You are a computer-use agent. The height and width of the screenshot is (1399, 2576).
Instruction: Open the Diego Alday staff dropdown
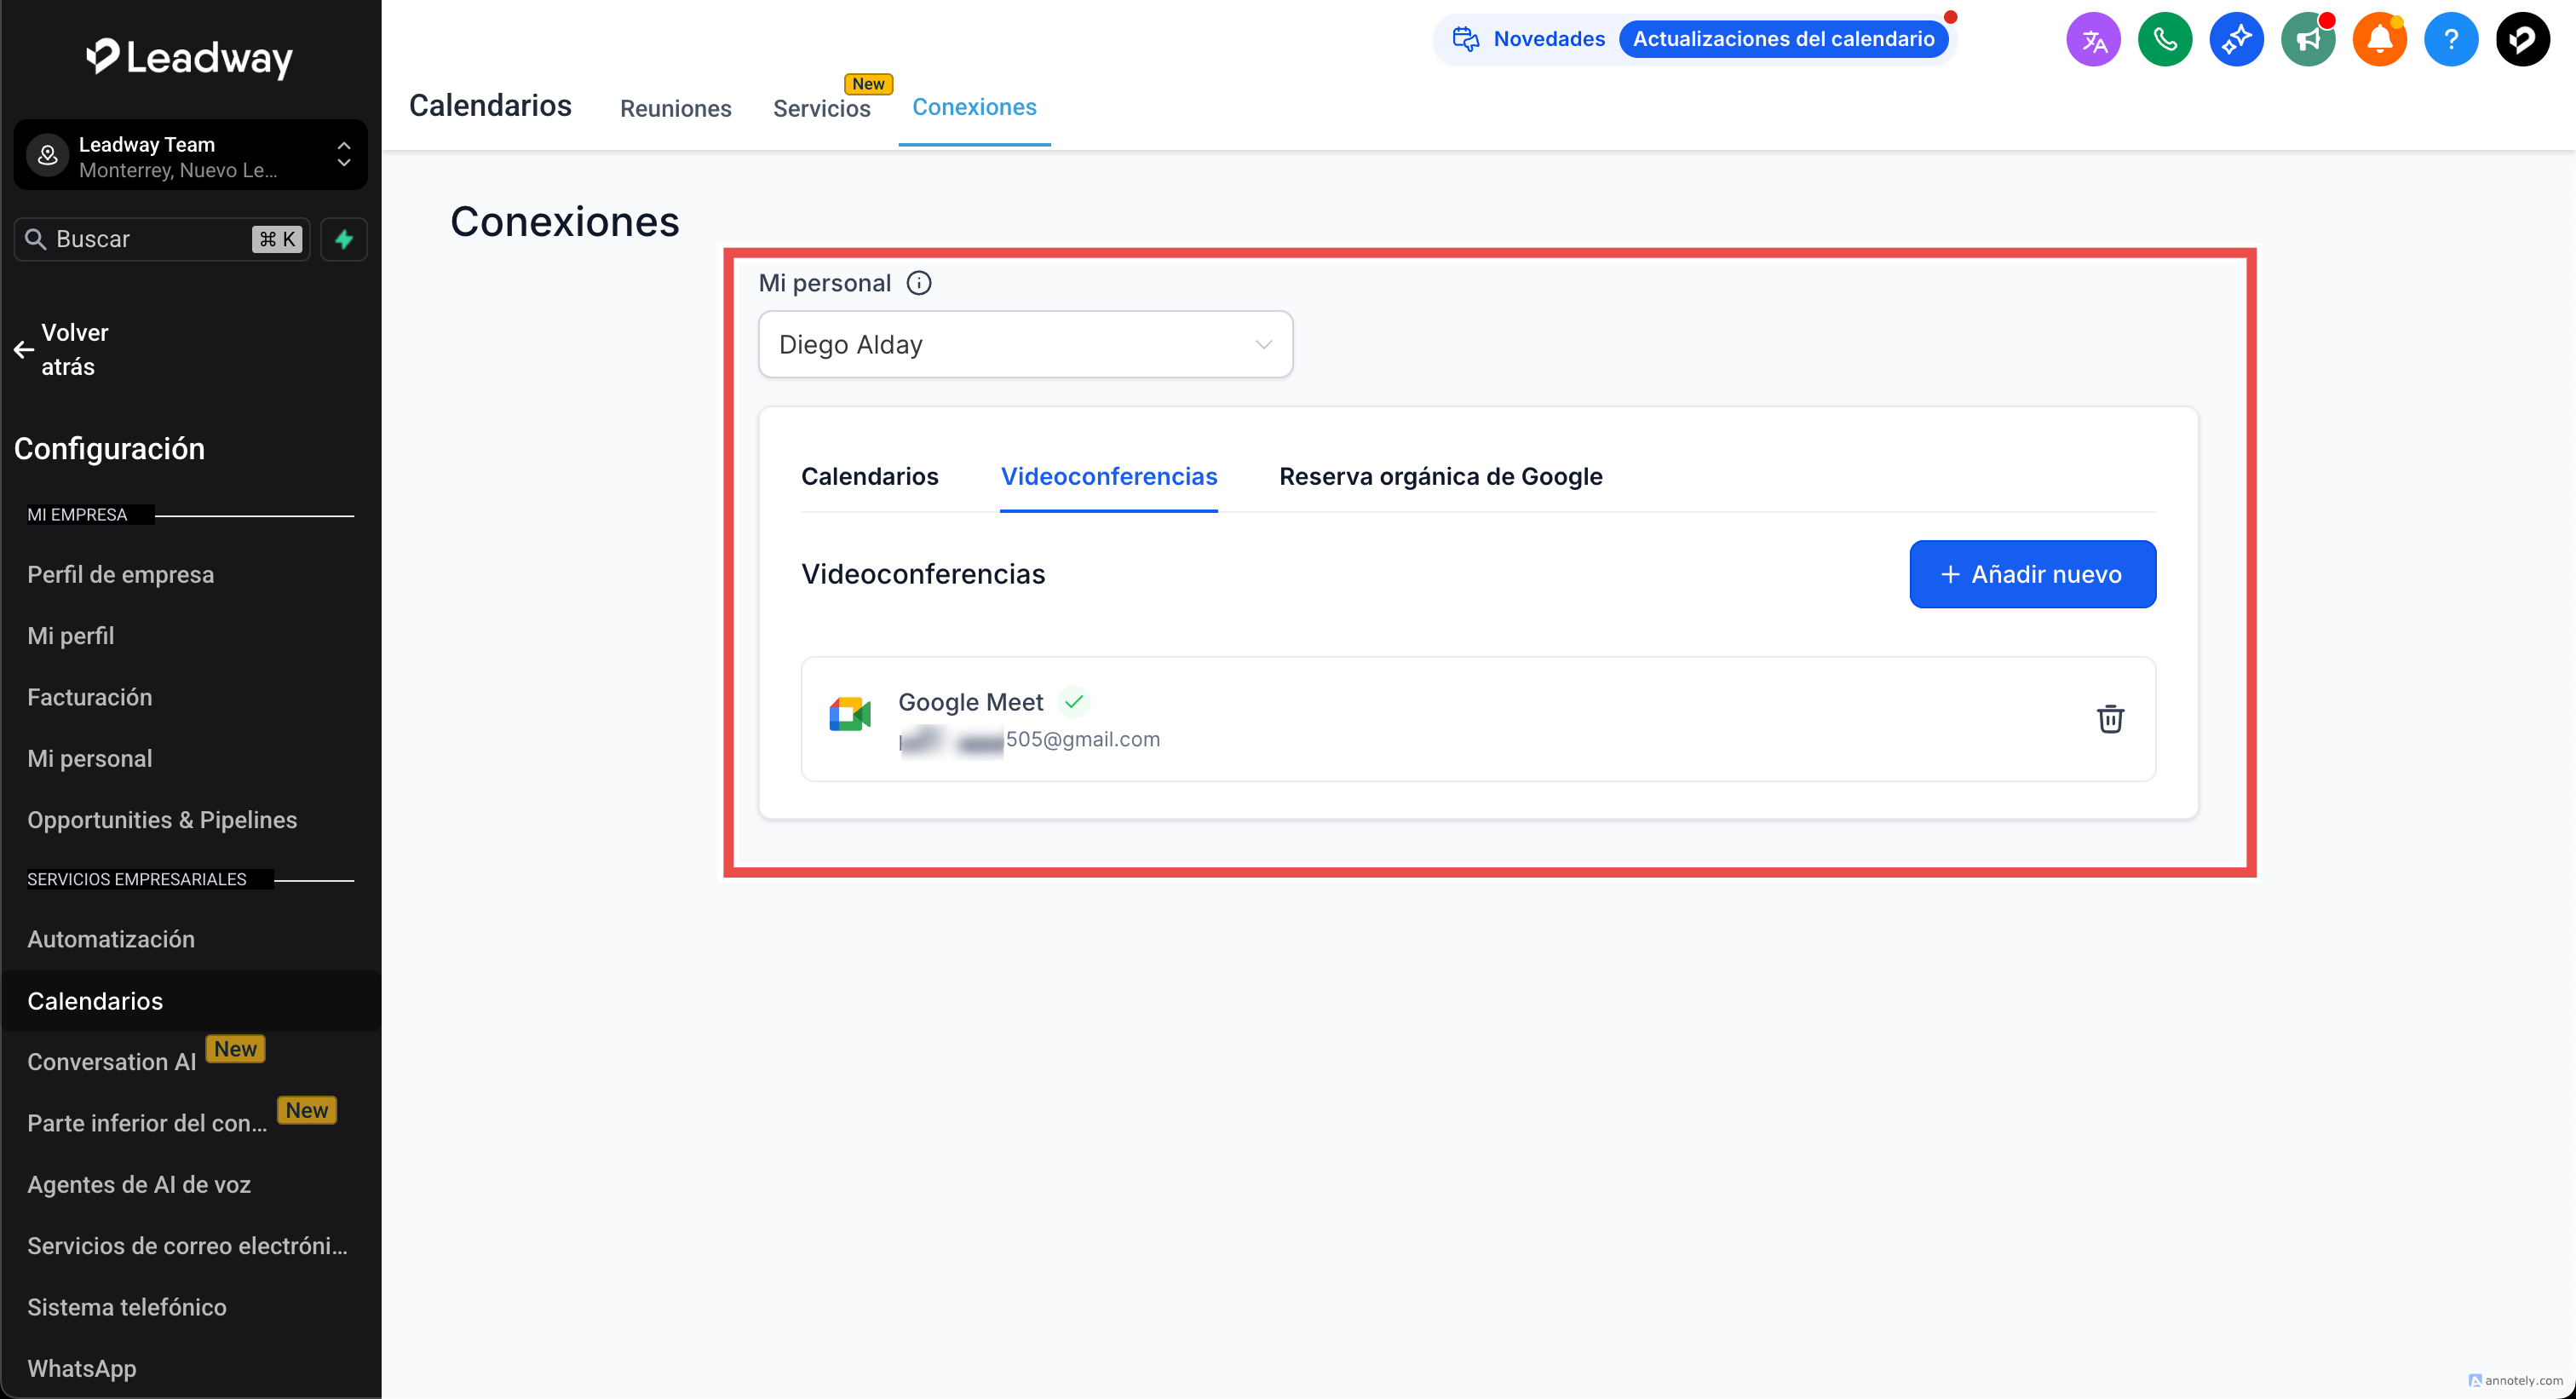[1025, 344]
